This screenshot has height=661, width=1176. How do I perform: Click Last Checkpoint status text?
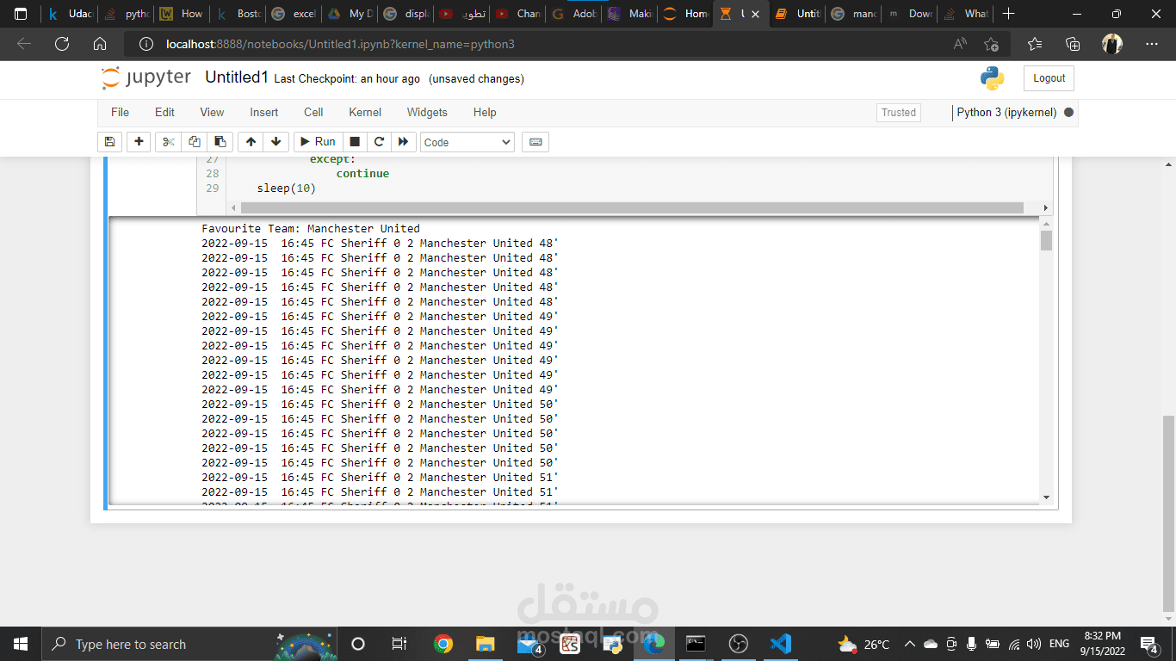coord(347,79)
